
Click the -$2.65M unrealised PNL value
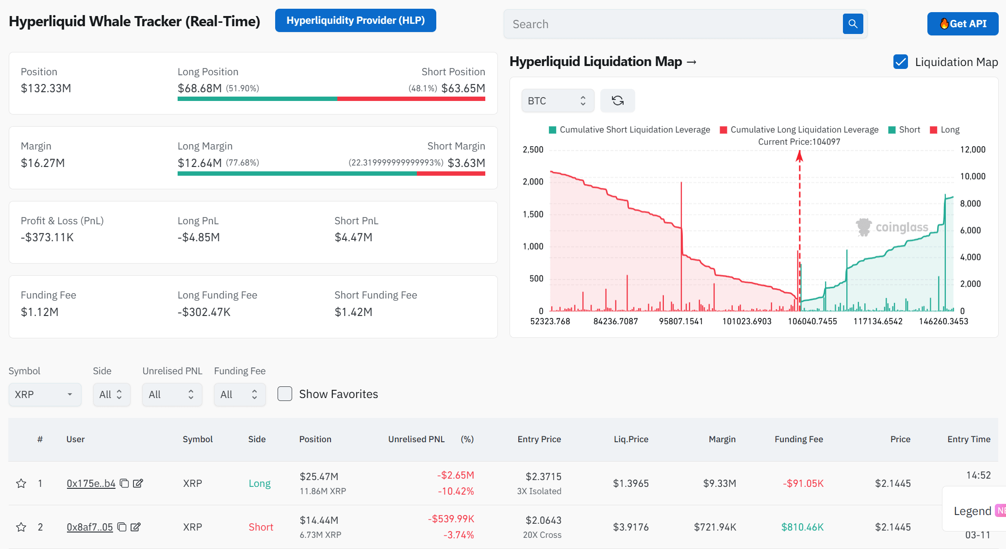tap(455, 475)
